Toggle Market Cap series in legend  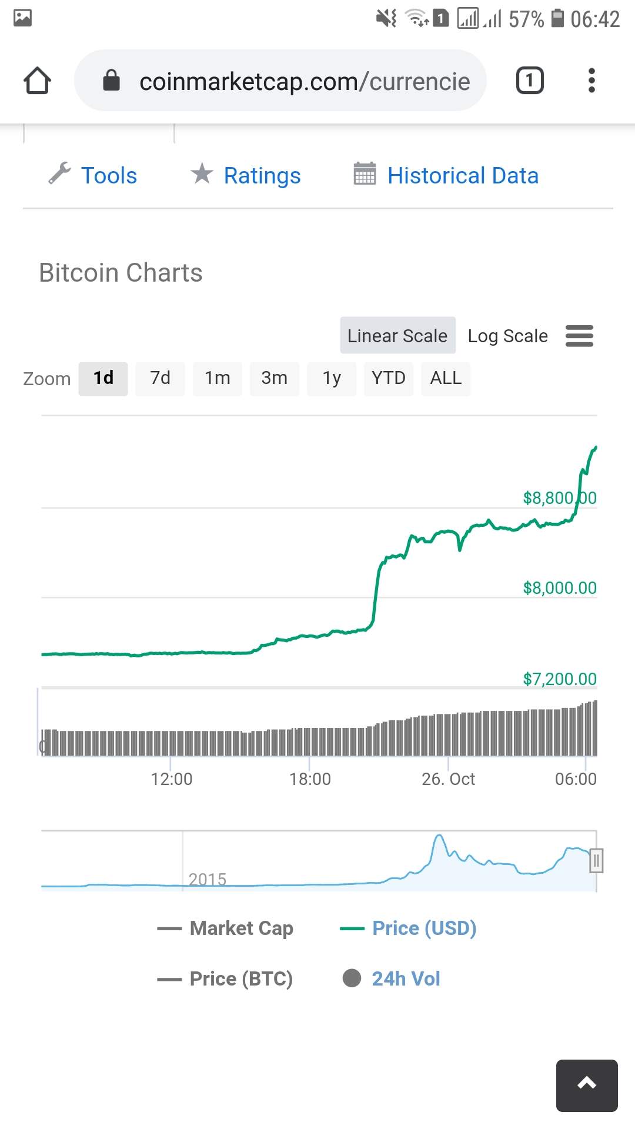241,928
